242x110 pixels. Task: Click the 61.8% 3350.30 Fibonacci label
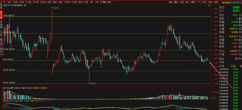9,49
